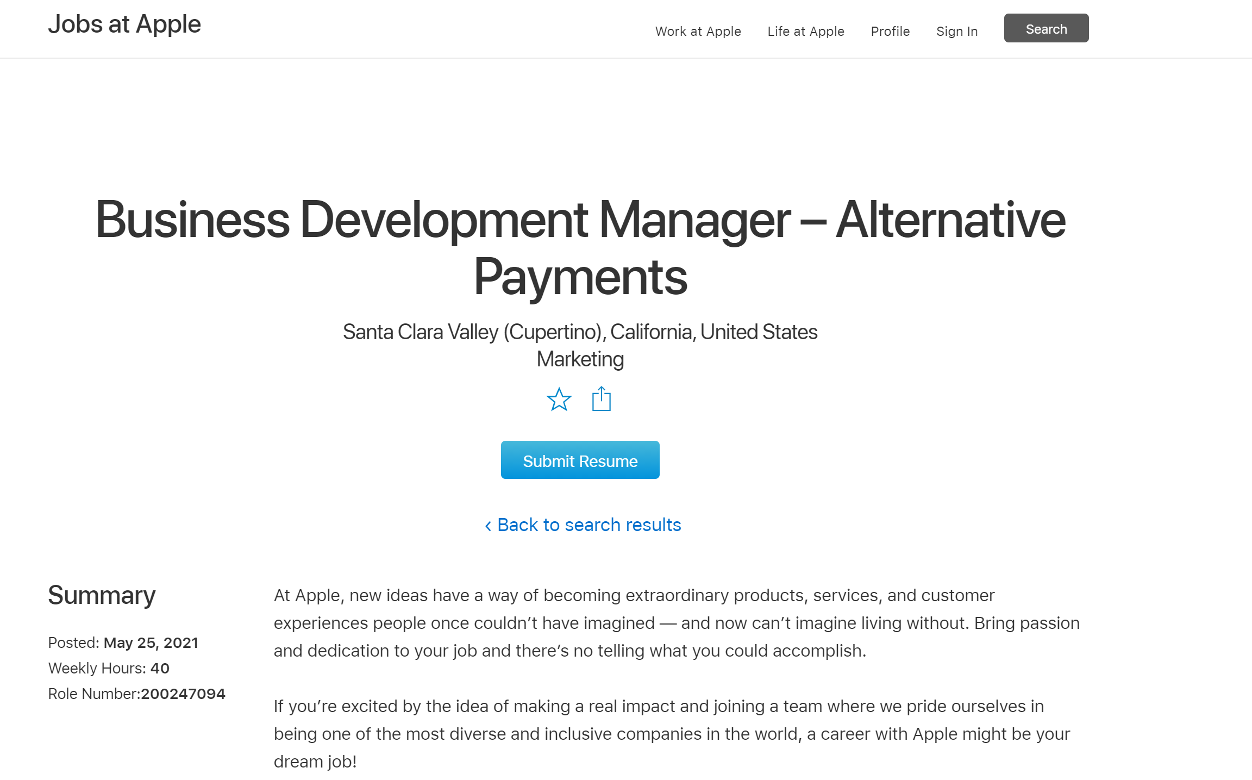Image resolution: width=1252 pixels, height=780 pixels.
Task: Click the gray Search button
Action: coord(1046,28)
